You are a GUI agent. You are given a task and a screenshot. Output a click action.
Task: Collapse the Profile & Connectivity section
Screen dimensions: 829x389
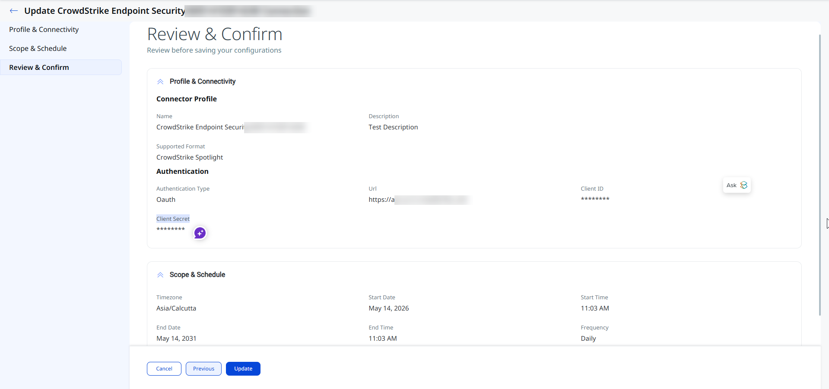[x=160, y=82]
